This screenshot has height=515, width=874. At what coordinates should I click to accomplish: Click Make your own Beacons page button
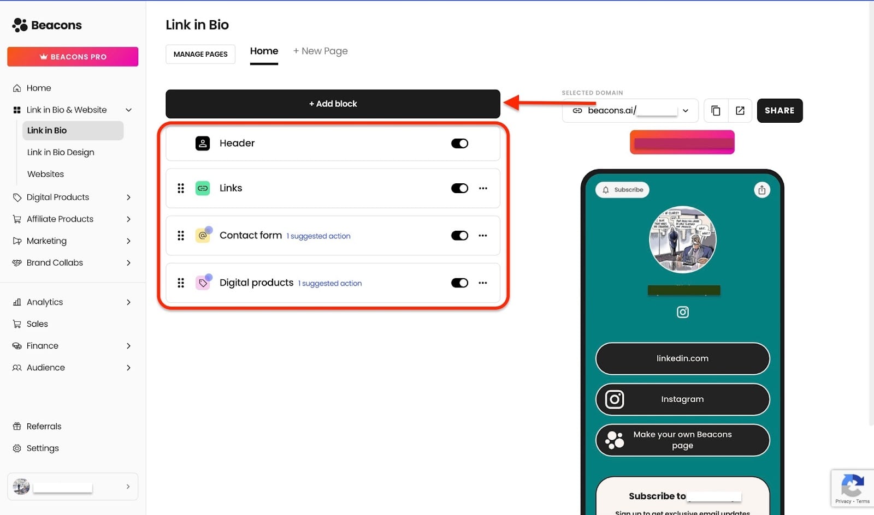pyautogui.click(x=682, y=440)
